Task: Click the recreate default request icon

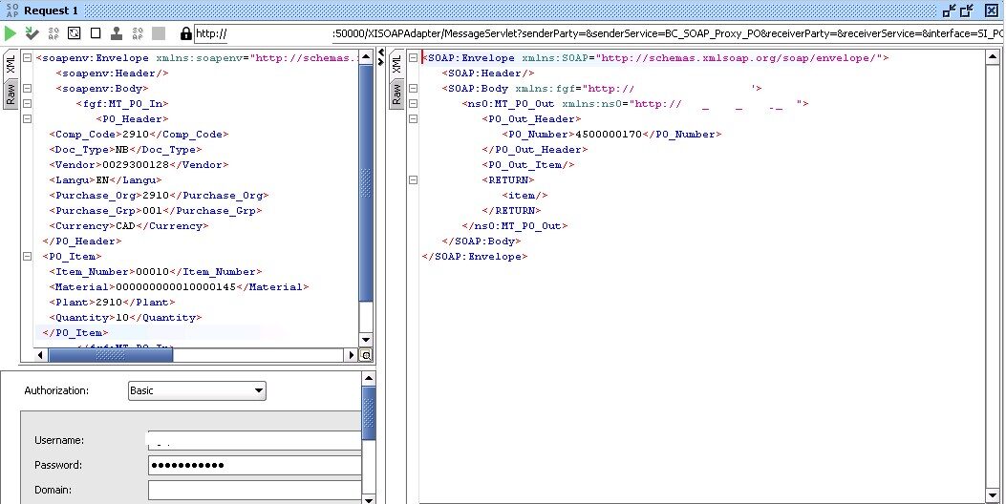Action: coord(74,33)
